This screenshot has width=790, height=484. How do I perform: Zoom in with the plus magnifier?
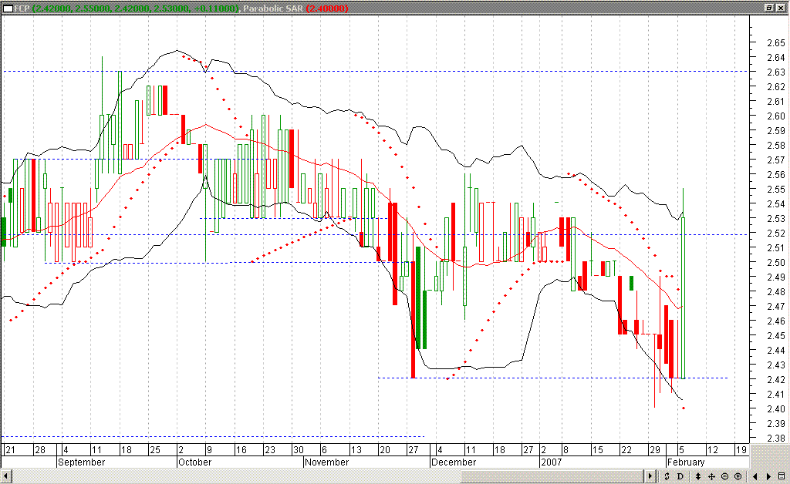(x=738, y=476)
